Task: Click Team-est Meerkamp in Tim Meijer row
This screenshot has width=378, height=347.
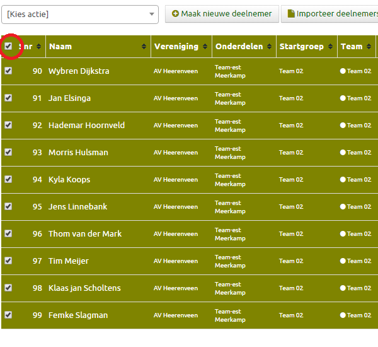Action: 230,261
